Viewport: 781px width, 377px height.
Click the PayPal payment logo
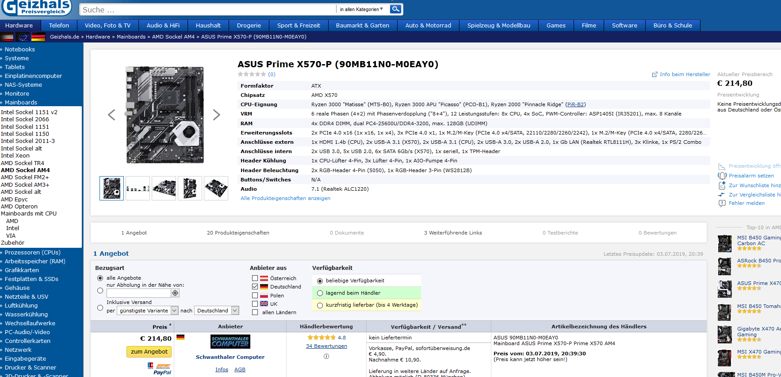click(162, 373)
